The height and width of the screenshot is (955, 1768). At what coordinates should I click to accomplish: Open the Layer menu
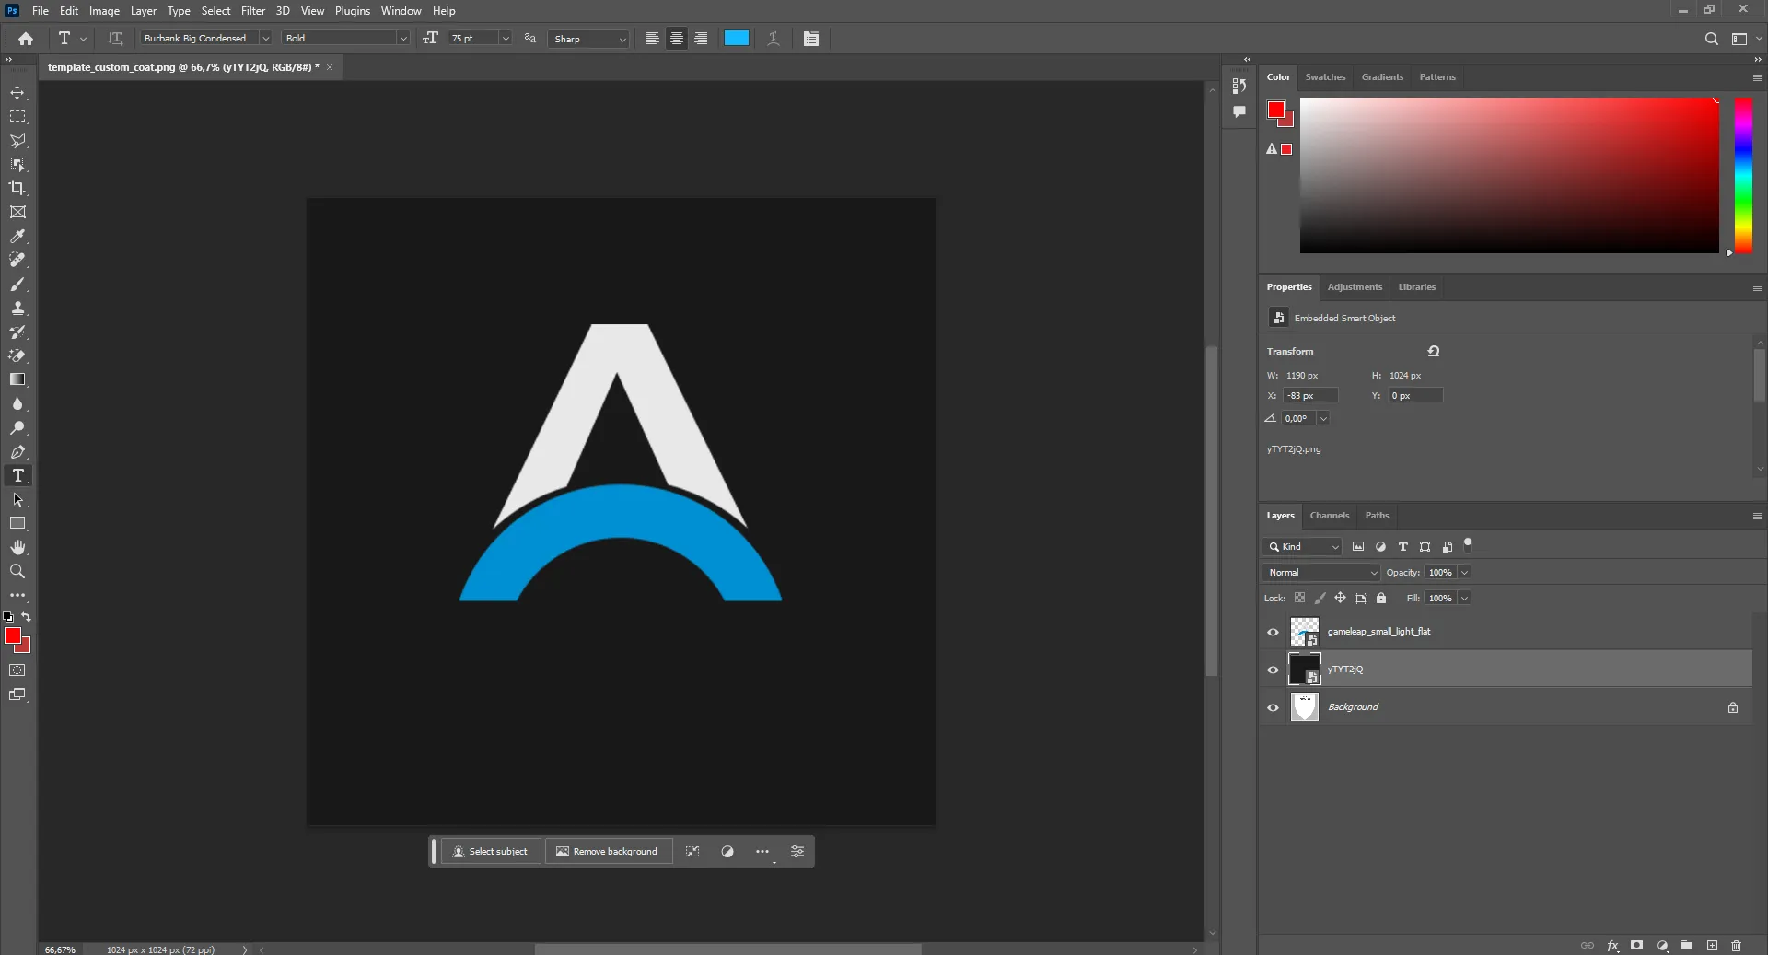tap(143, 11)
